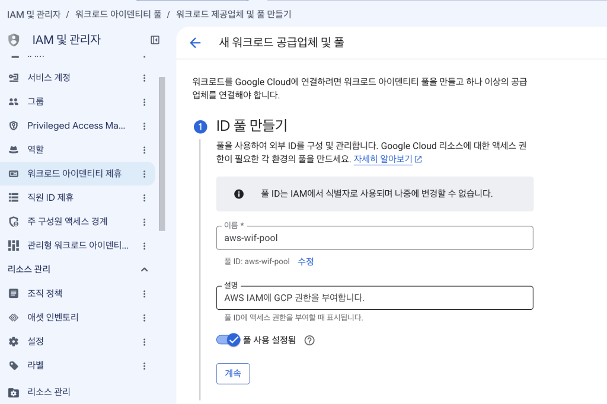The width and height of the screenshot is (607, 404).
Task: Open 애셋 인벤토리 in the sidebar
Action: point(53,318)
